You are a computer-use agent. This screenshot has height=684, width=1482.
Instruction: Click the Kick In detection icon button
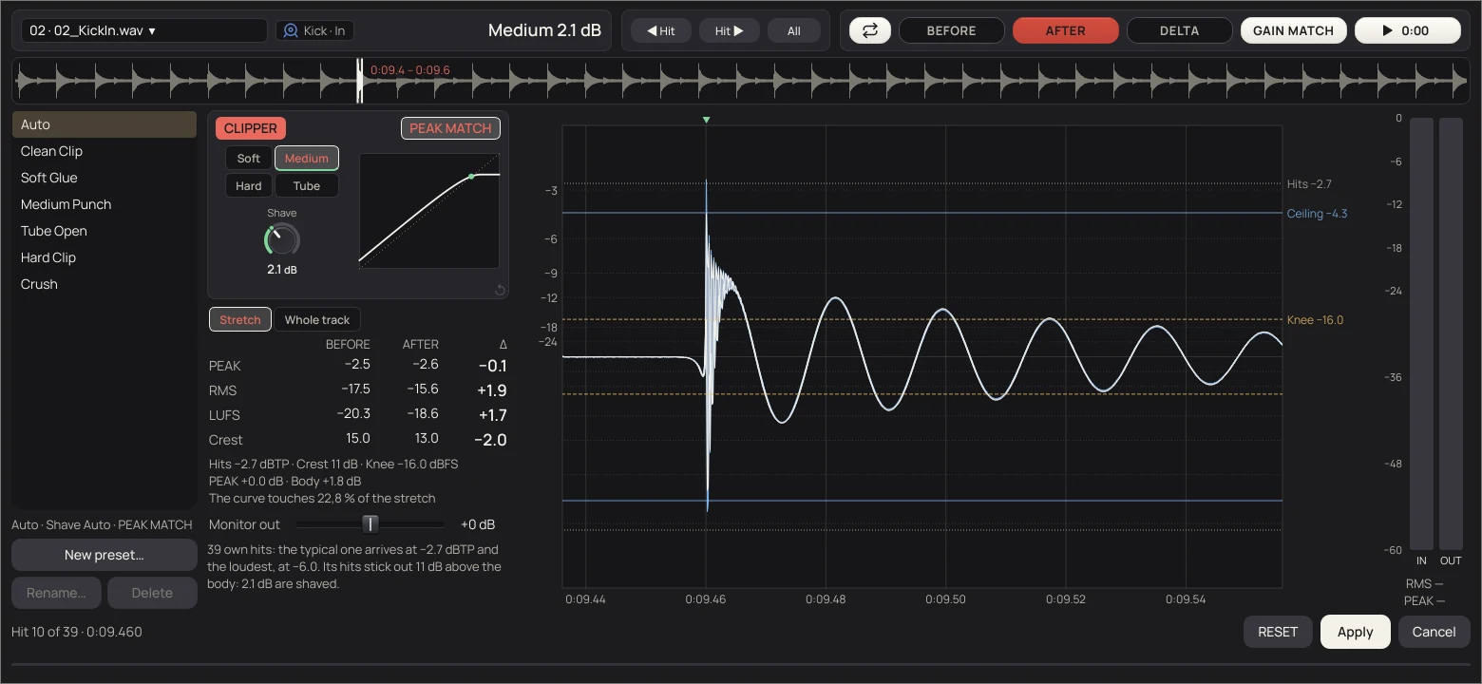click(x=314, y=30)
